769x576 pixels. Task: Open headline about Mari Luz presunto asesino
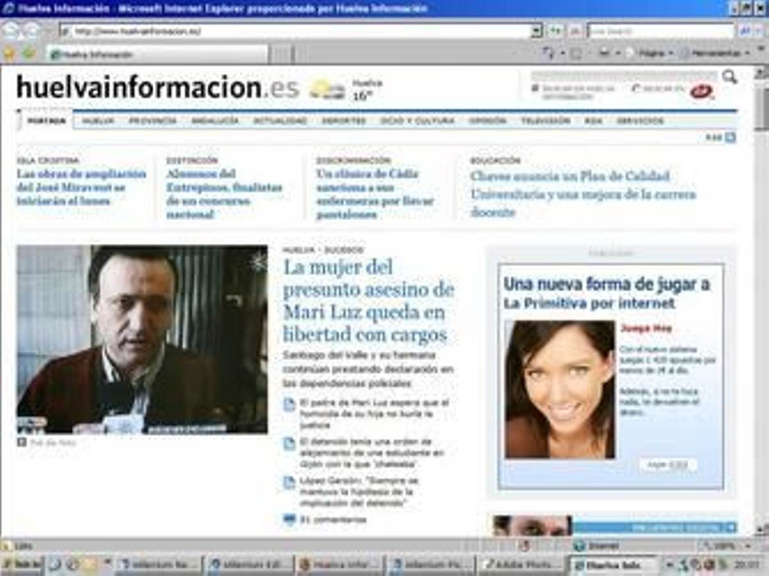pyautogui.click(x=367, y=301)
